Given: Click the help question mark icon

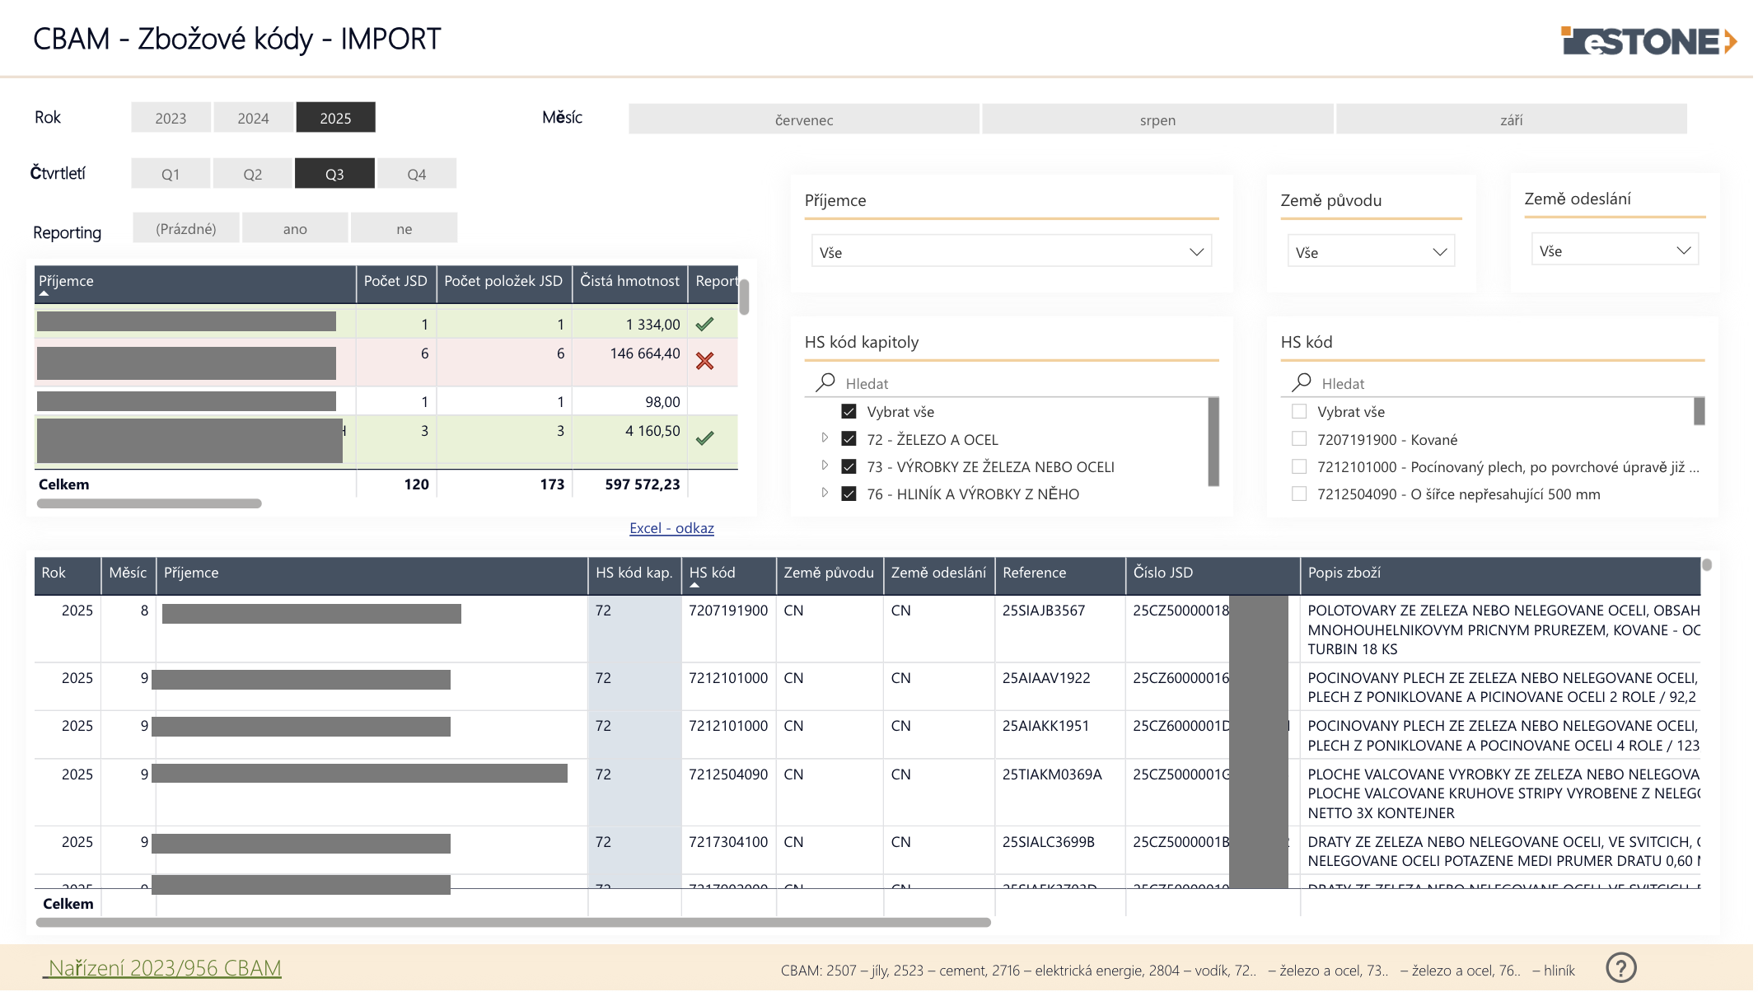Looking at the screenshot, I should [x=1620, y=967].
